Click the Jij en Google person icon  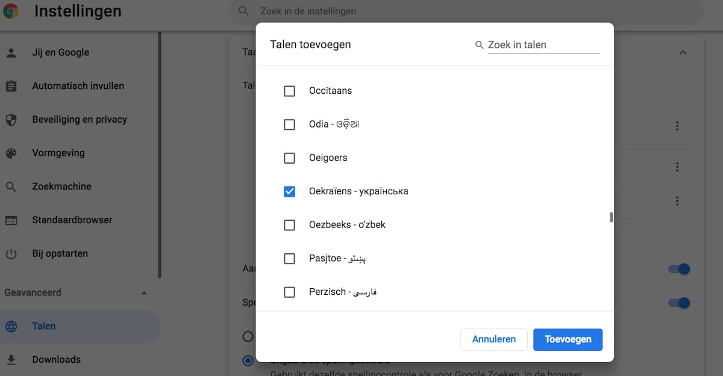[x=11, y=52]
